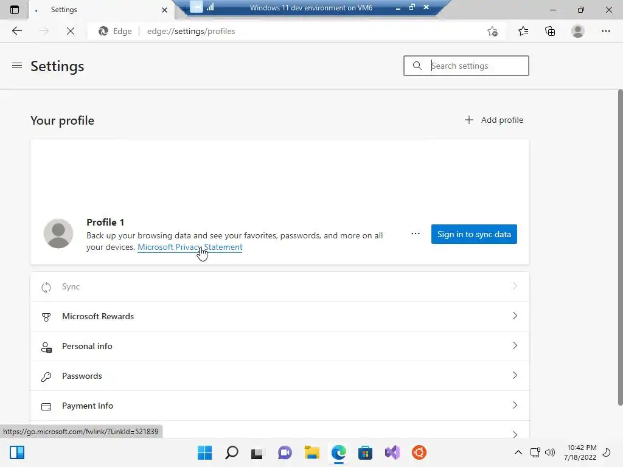Open Windows Widgets in taskbar
This screenshot has width=623, height=467.
tap(17, 452)
